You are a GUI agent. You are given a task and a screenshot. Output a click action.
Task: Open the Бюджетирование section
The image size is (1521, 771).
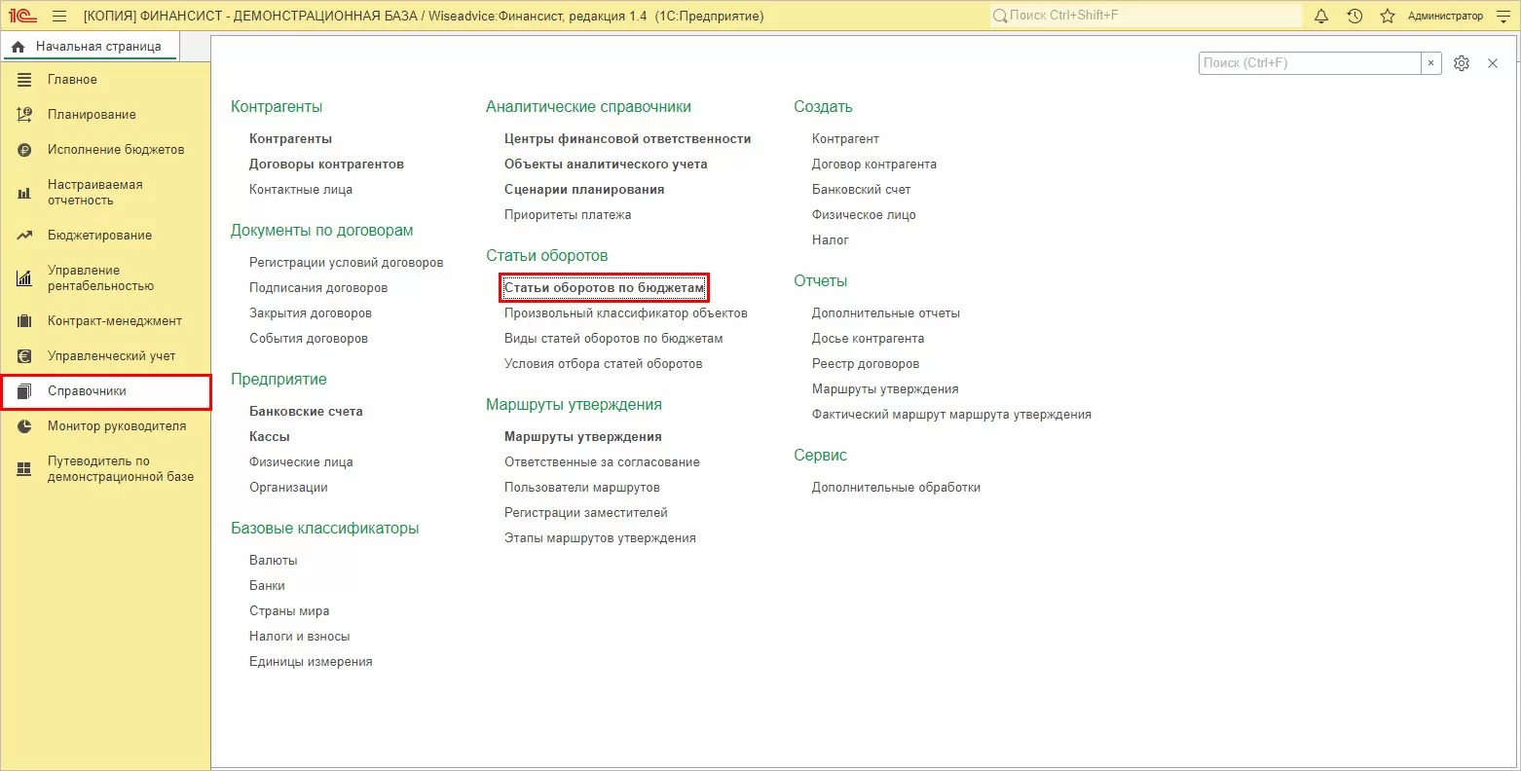pyautogui.click(x=105, y=236)
